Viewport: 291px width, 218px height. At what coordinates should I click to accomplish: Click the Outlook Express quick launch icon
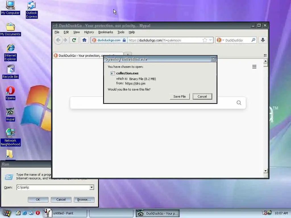pyautogui.click(x=31, y=213)
